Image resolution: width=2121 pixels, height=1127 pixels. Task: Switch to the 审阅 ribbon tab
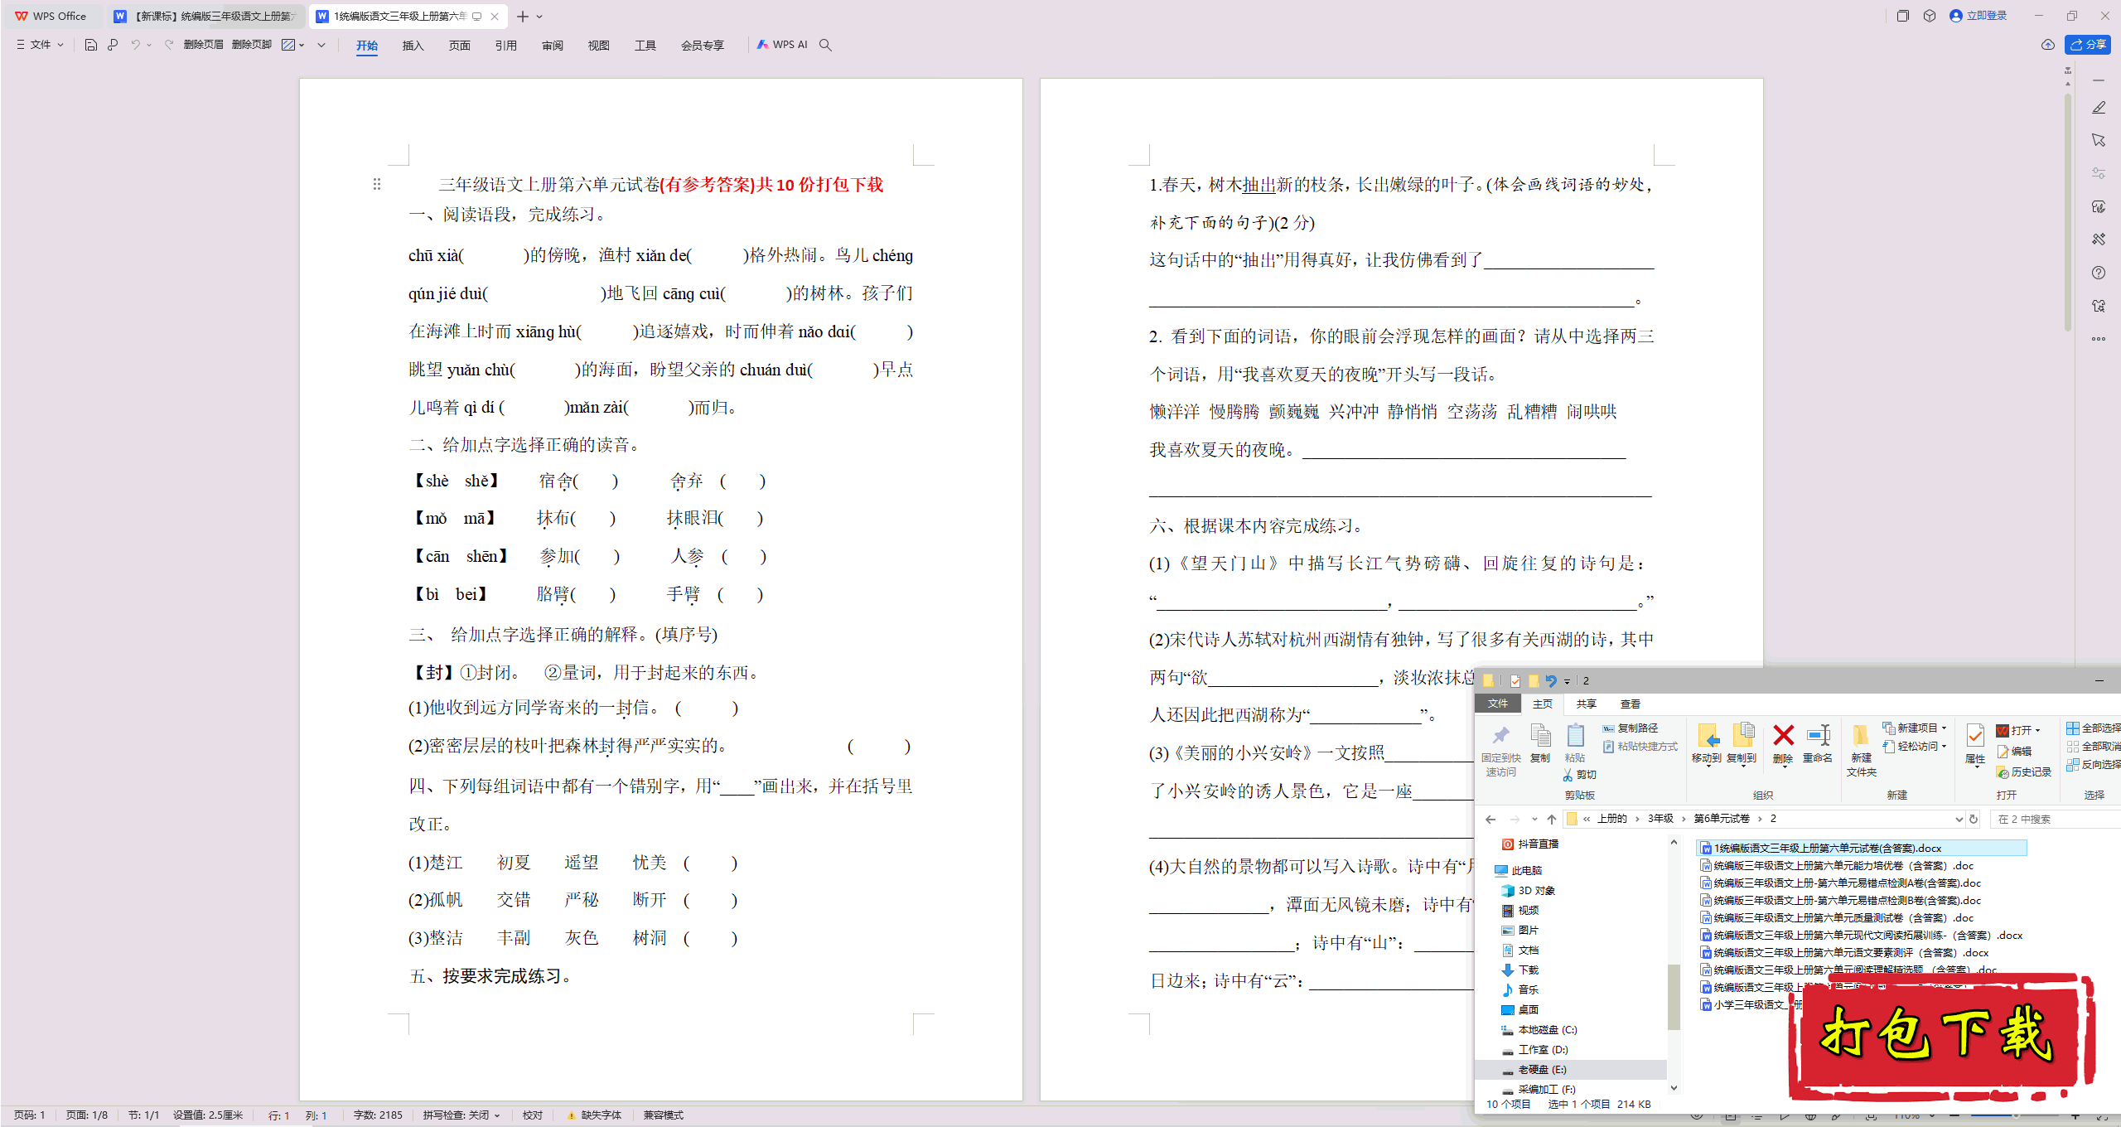tap(552, 46)
